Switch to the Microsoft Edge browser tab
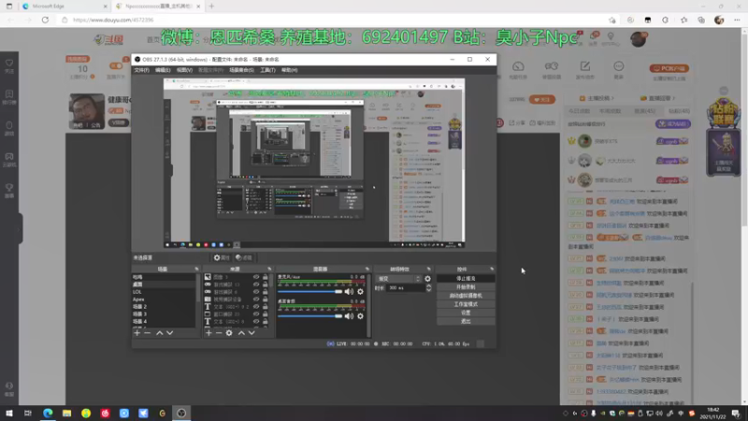The width and height of the screenshot is (748, 421). point(62,7)
